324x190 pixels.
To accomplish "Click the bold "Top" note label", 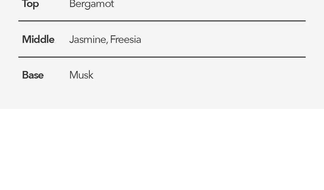I will [x=30, y=4].
